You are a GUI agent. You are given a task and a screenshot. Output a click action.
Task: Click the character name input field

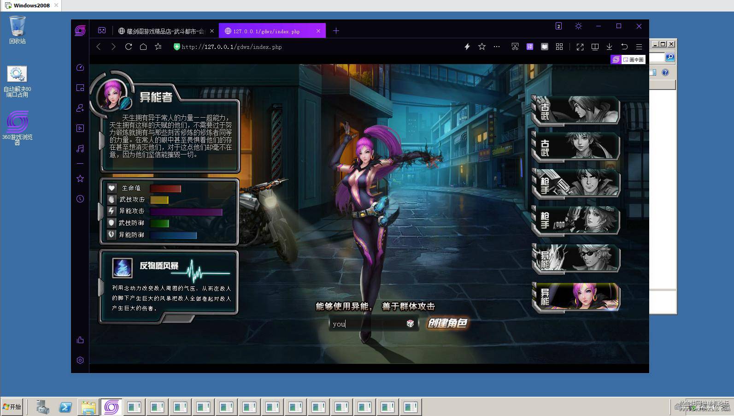[x=368, y=324]
